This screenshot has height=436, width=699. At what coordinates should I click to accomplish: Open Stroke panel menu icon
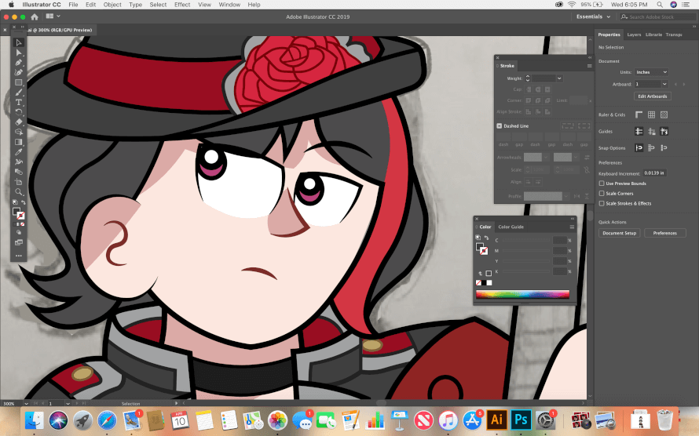[589, 66]
